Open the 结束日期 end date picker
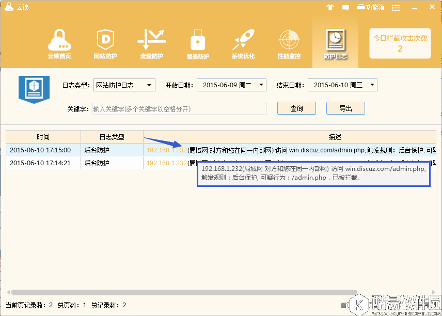 [x=343, y=85]
